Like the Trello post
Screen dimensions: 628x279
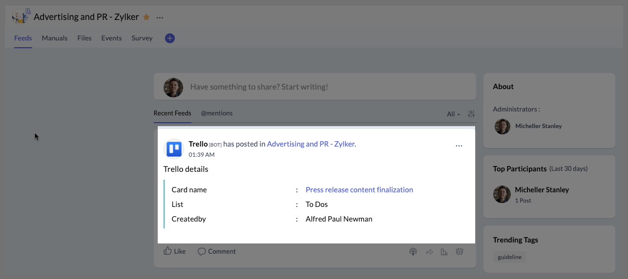click(174, 251)
